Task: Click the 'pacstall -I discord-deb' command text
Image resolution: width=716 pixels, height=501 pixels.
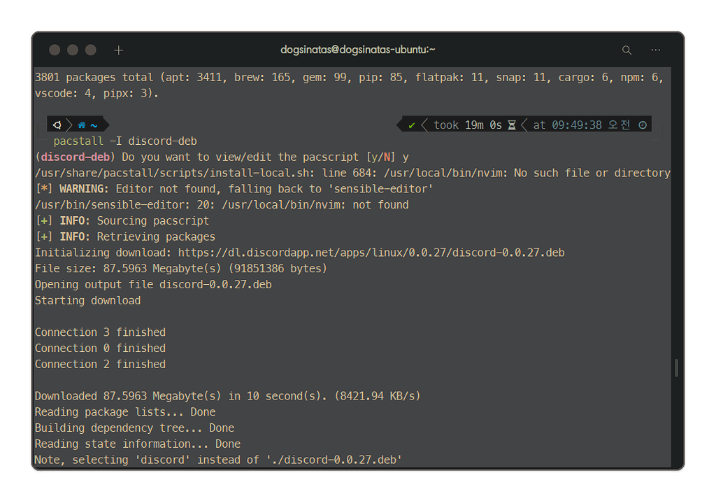Action: point(125,141)
